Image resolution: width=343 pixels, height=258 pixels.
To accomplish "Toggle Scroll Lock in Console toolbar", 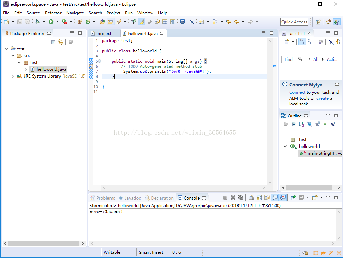I will click(259, 197).
